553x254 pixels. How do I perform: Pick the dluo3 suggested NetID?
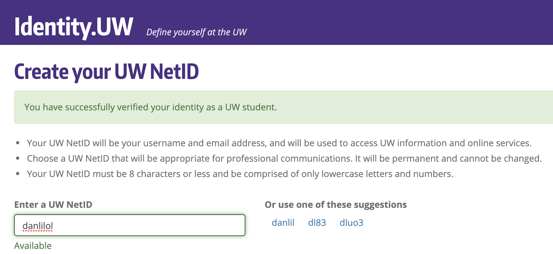tap(351, 223)
